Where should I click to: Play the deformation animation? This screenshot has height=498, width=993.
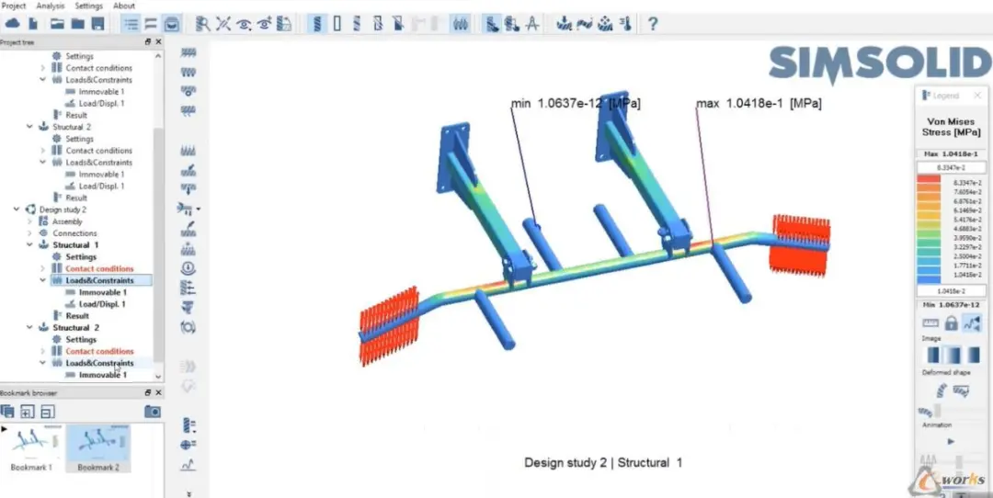[951, 441]
